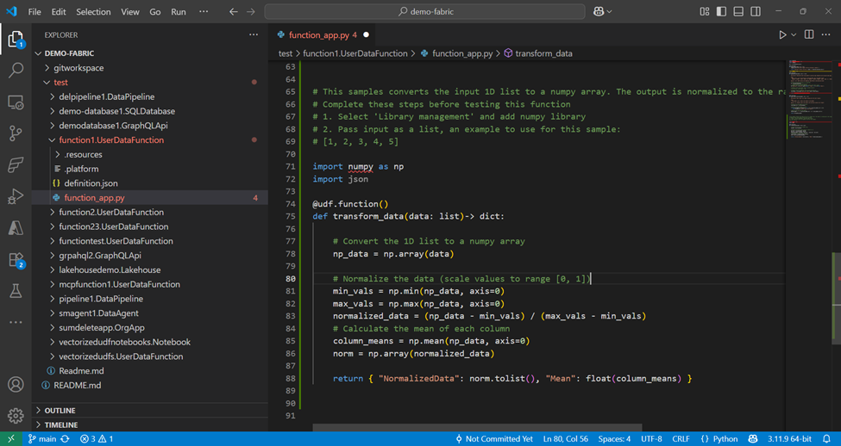Open the Testing flask icon
The image size is (841, 446).
pos(16,291)
